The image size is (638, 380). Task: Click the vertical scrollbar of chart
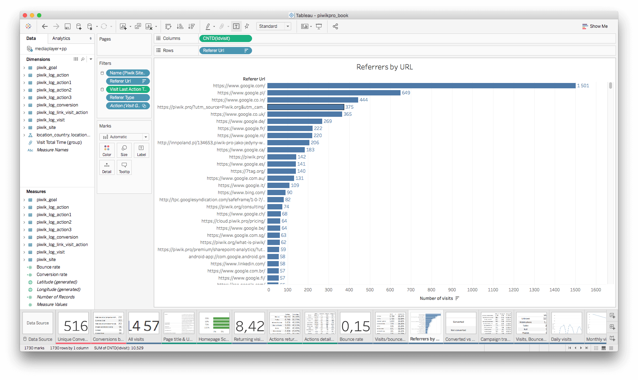point(610,85)
